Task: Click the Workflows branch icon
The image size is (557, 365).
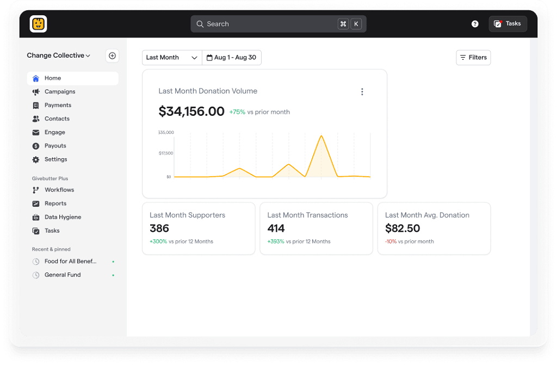Action: 36,190
